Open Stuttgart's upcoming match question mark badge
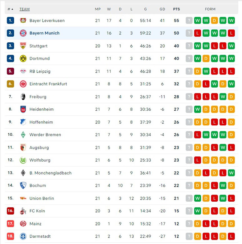Screen dimensions: 242x244 (189, 46)
